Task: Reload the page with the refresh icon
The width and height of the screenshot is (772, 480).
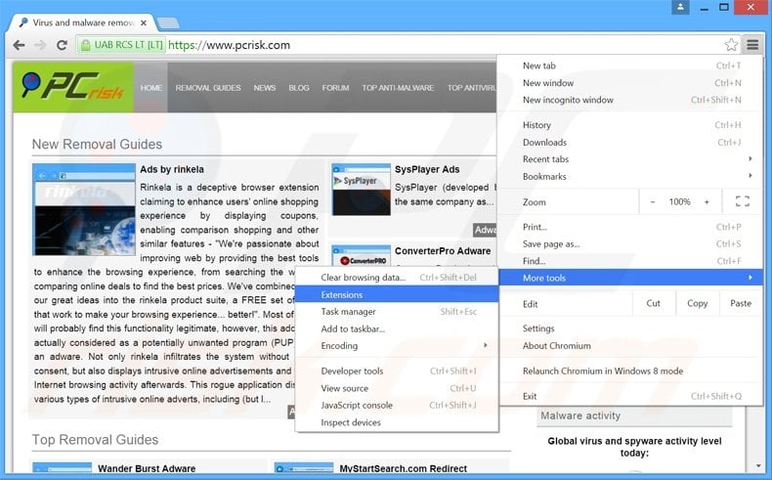Action: tap(62, 45)
